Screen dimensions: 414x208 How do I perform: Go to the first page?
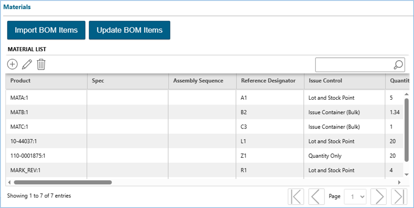pyautogui.click(x=295, y=196)
